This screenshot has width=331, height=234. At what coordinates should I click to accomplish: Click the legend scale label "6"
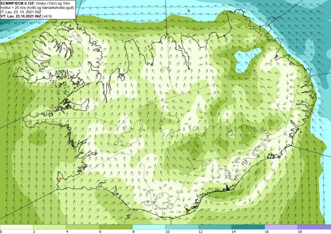pos(101,232)
